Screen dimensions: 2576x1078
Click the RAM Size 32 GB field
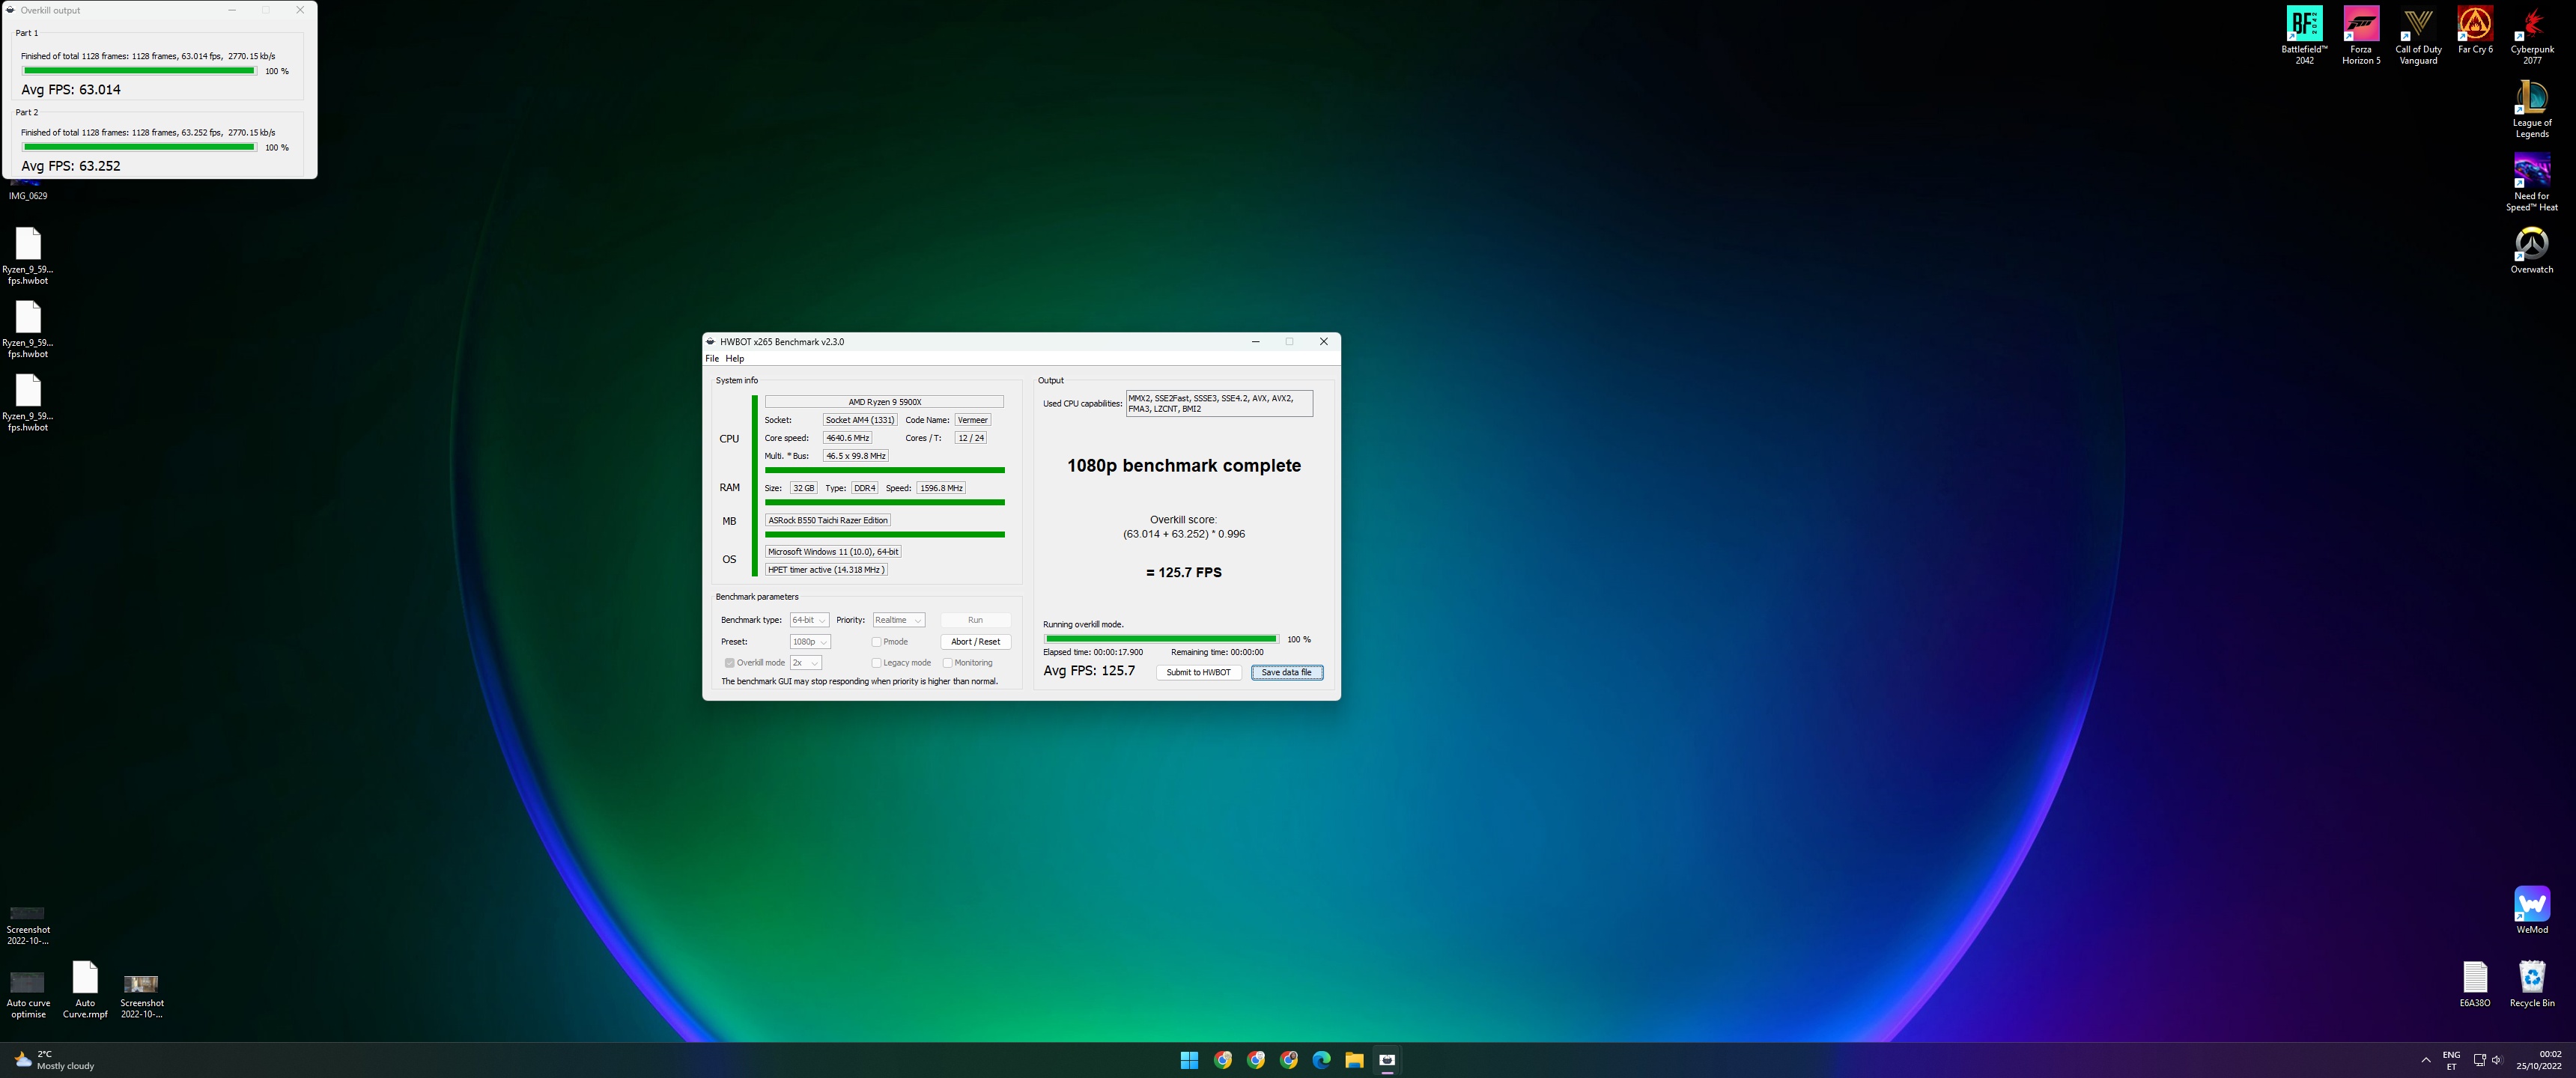(804, 488)
